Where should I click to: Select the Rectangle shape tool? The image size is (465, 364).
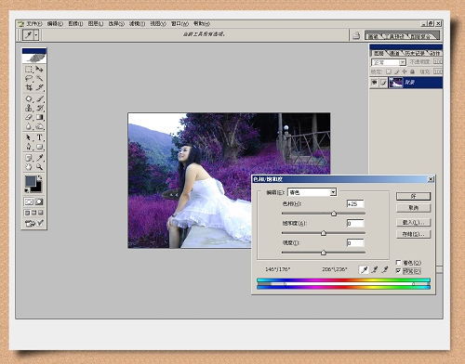point(39,147)
